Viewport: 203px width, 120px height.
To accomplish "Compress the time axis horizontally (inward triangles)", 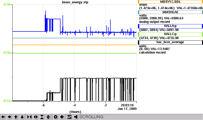I will click(29, 117).
